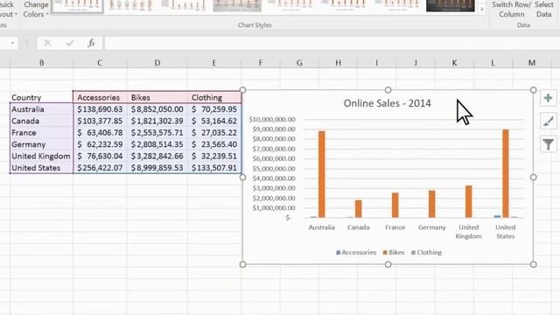The image size is (560, 315).
Task: Open the Name Box dropdown arrow
Action: coord(12,43)
